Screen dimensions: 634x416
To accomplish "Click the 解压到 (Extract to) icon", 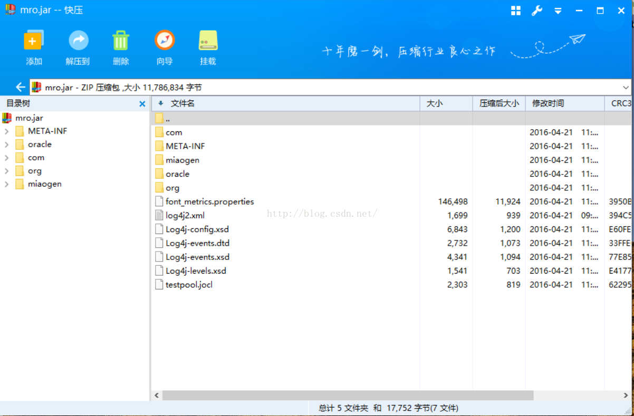I will [78, 41].
